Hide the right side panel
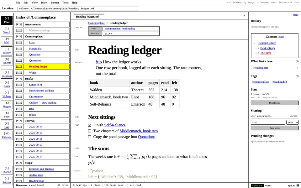301x188 pixels. [x=296, y=15]
